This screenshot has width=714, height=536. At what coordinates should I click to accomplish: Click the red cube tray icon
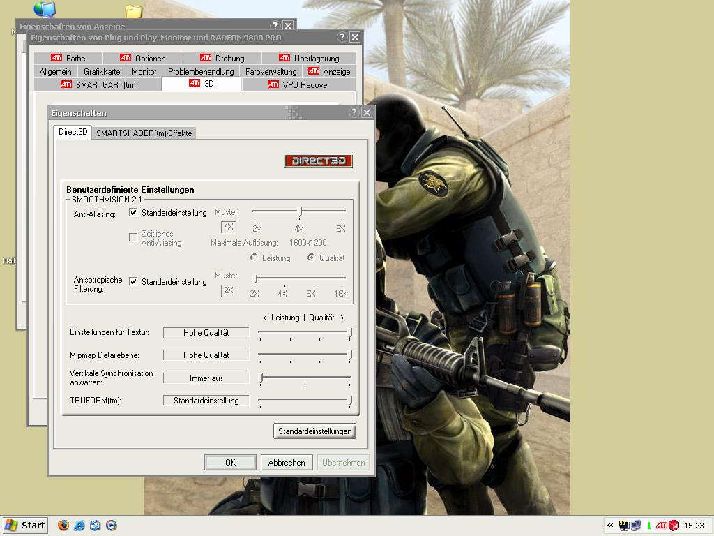point(674,526)
